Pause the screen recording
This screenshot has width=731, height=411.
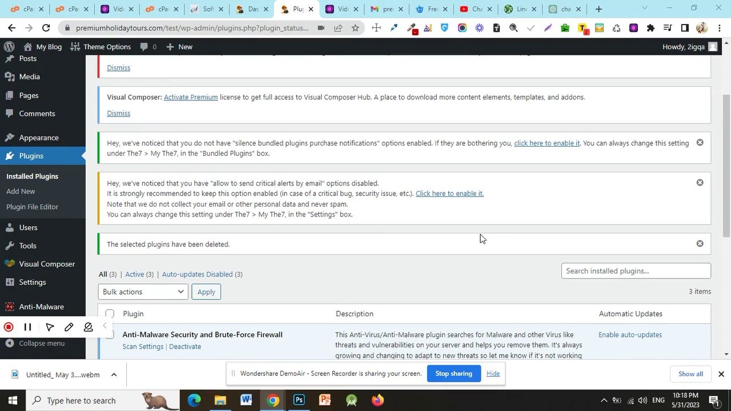coord(27,327)
